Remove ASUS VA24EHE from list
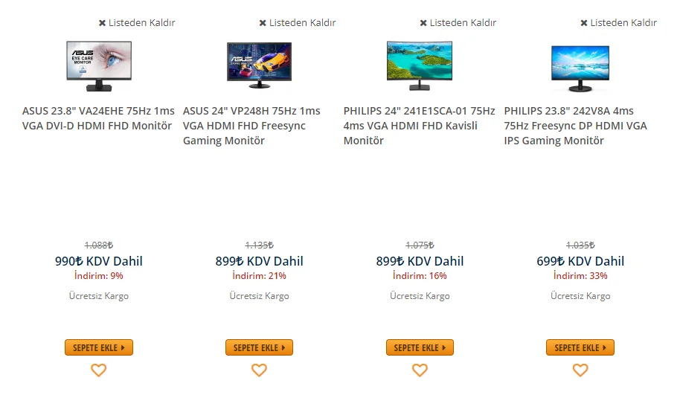Viewport: 680px width, 395px height. [x=137, y=22]
